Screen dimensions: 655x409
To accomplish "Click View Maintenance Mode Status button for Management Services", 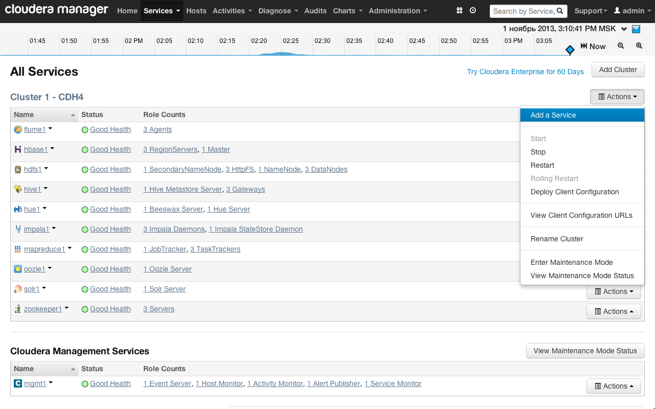I will pyautogui.click(x=585, y=351).
